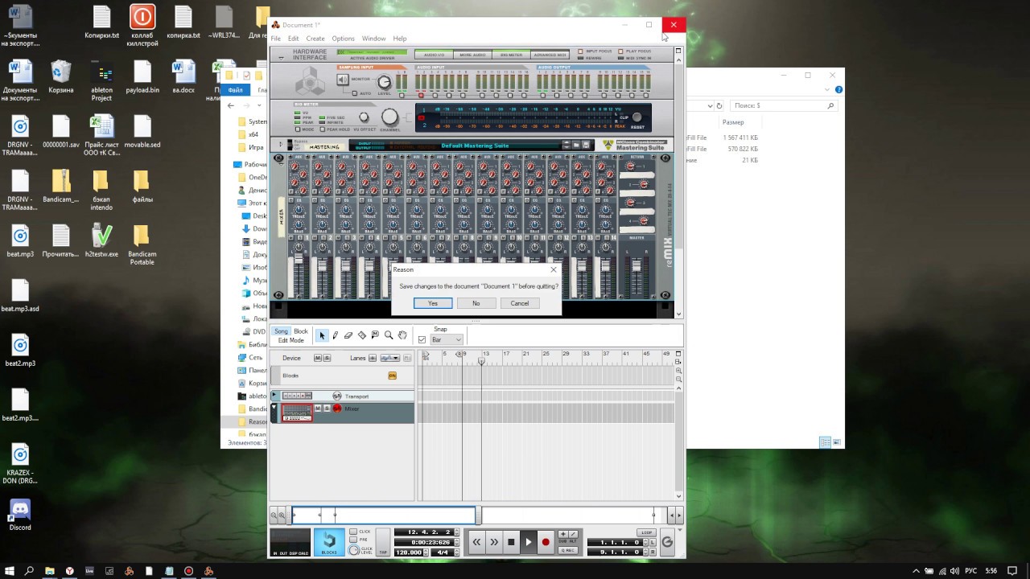The height and width of the screenshot is (579, 1030).
Task: Click the Discord icon on the desktop
Action: click(x=20, y=515)
